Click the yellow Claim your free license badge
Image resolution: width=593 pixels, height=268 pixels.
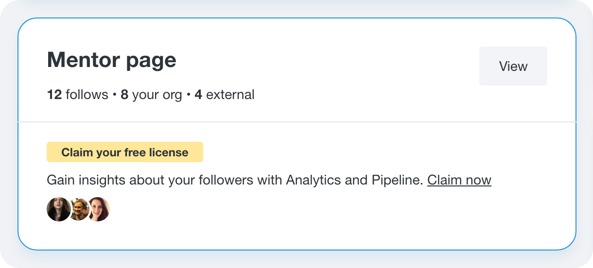pos(125,152)
